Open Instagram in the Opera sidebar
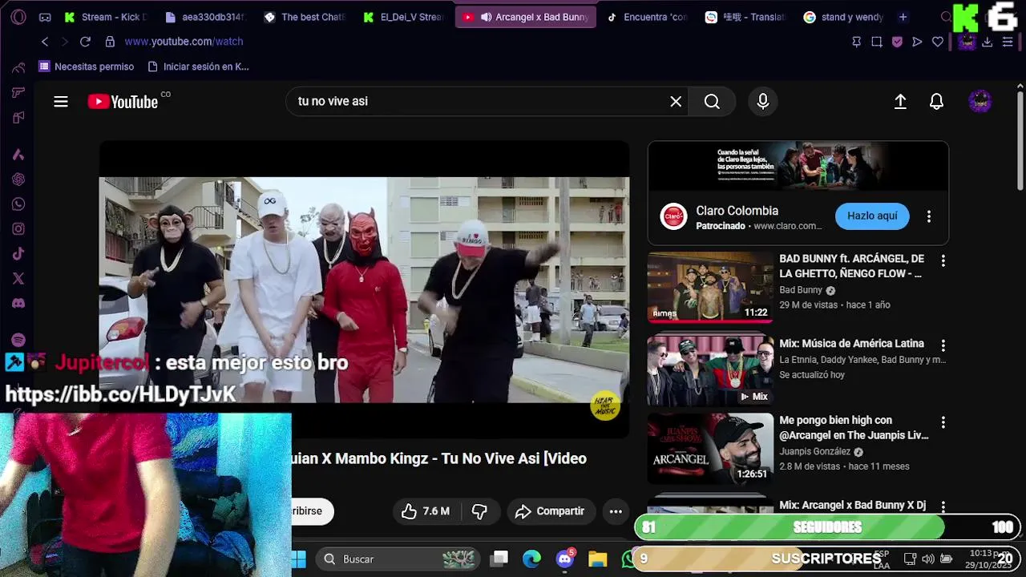The image size is (1026, 577). pos(18,229)
